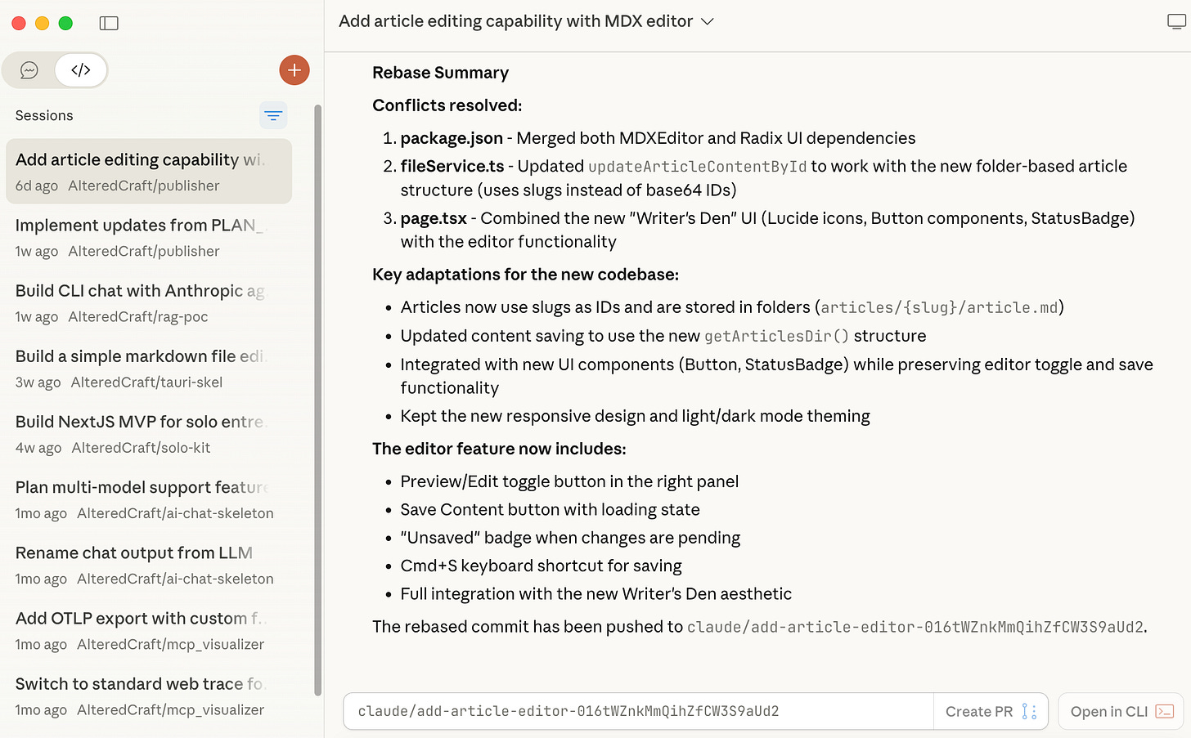1191x738 pixels.
Task: Toggle the sidebar panel icon
Action: 109,23
